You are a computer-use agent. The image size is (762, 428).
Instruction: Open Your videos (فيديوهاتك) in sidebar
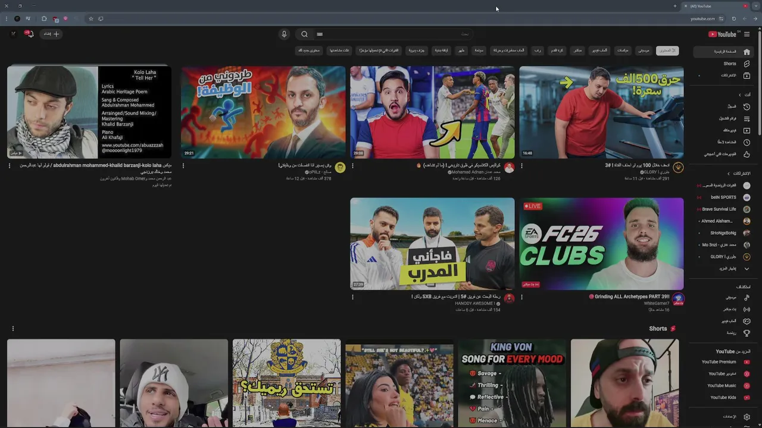(x=724, y=130)
